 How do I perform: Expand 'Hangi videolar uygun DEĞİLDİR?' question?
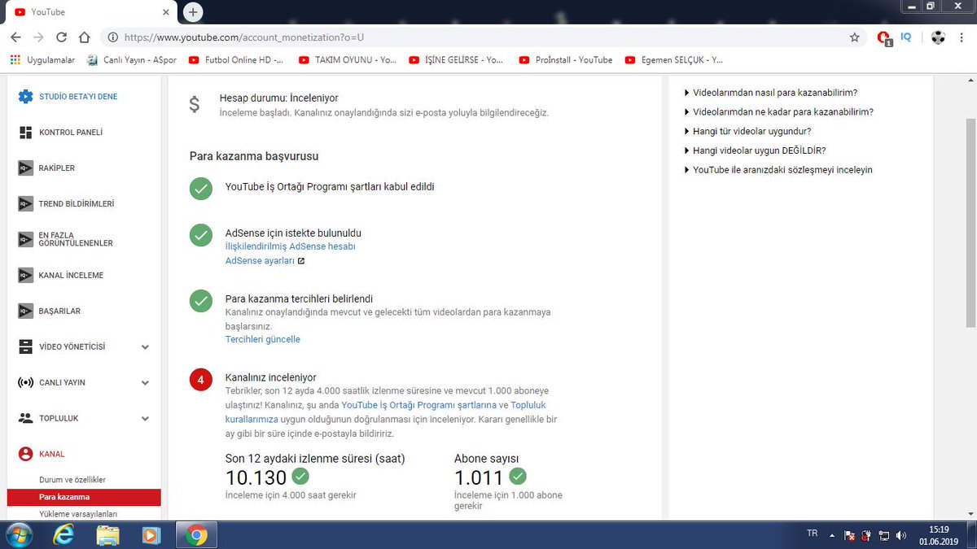(x=755, y=150)
